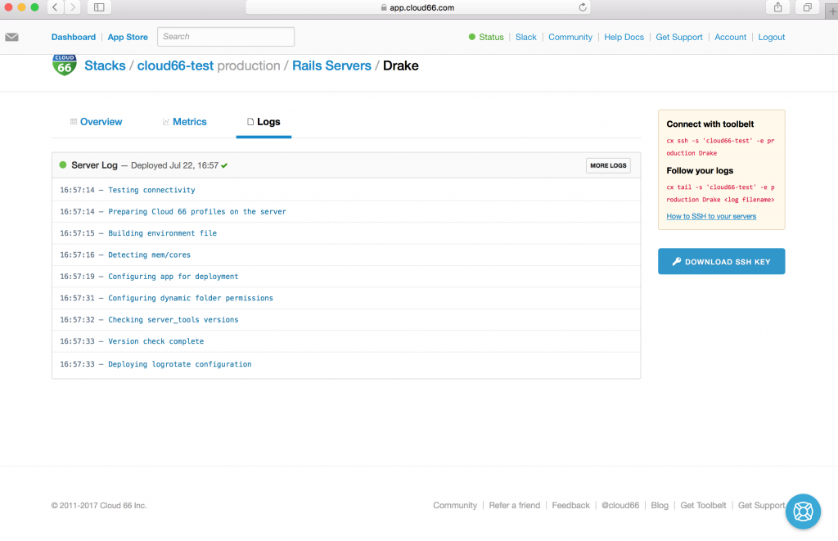The width and height of the screenshot is (838, 541).
Task: Switch to the Metrics tab
Action: pos(184,122)
